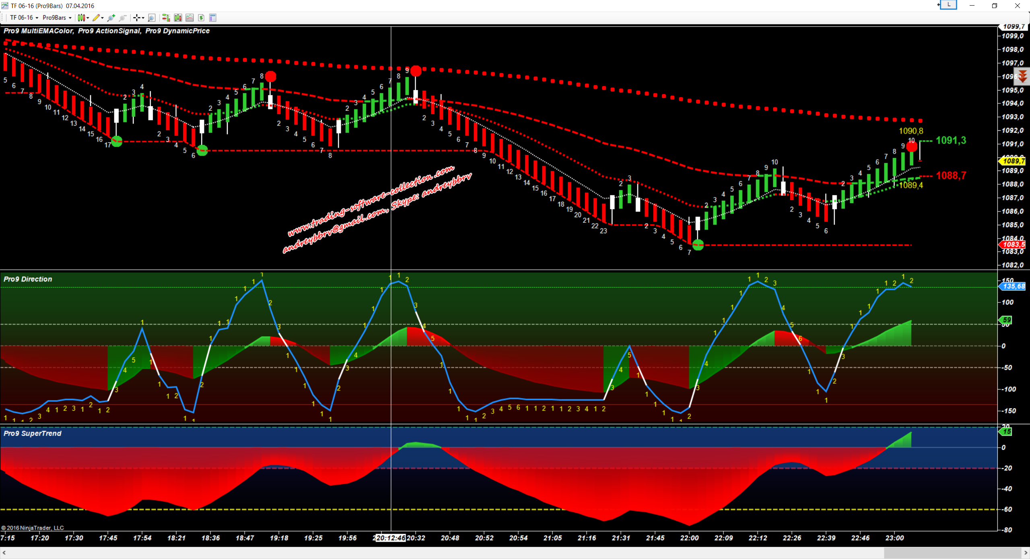Click the yellow 1089,7 price marker

(1013, 161)
